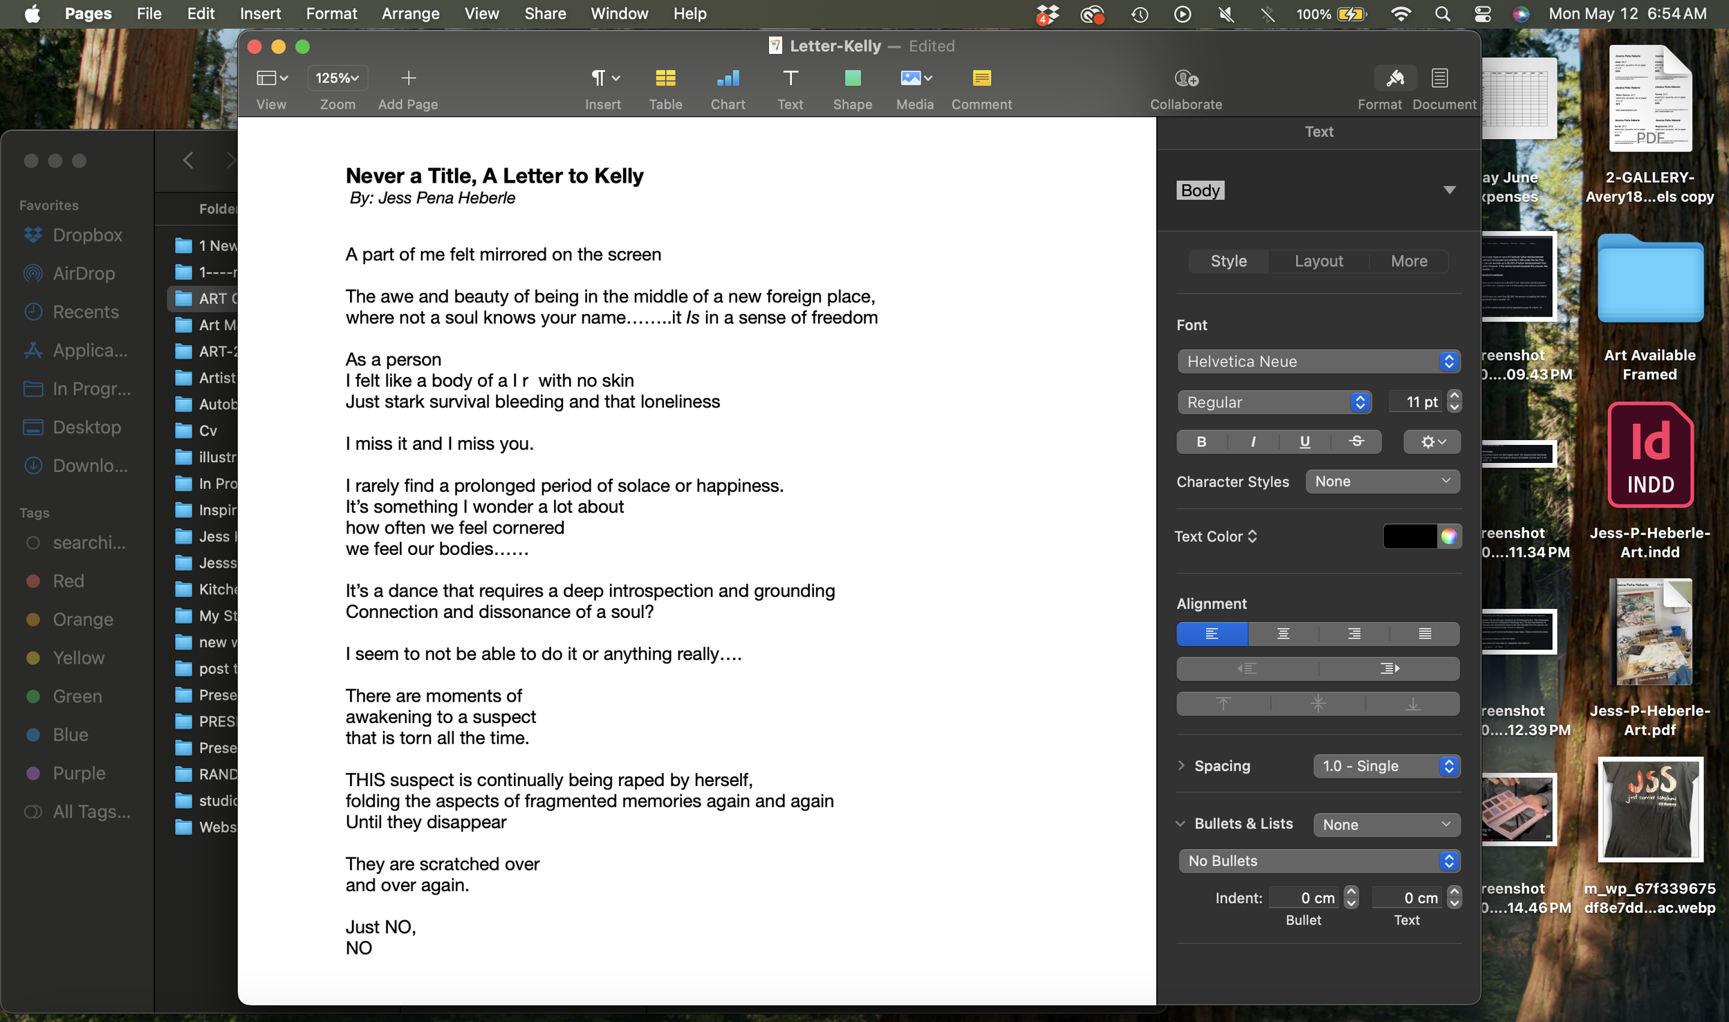Click the Shape toolbar icon

(852, 78)
